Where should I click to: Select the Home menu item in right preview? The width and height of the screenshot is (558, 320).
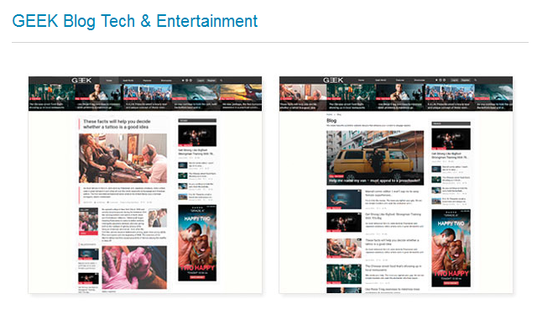361,80
